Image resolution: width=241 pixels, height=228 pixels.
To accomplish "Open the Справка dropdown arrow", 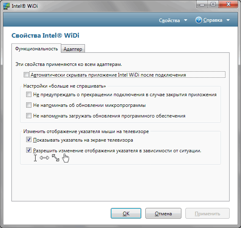I will tap(228, 20).
